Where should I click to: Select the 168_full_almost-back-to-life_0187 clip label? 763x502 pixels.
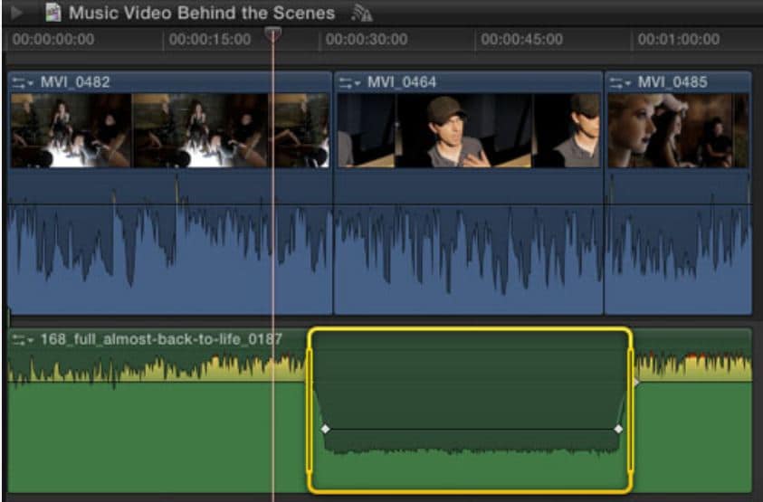pos(161,339)
